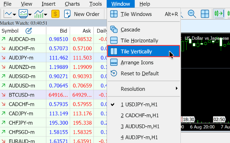Viewport: 230px width, 143px height.
Task: Select the AUDSGD-m symbol row
Action: (x=53, y=76)
